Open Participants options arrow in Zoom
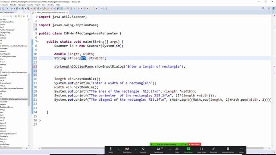The height and width of the screenshot is (155, 276). point(170,149)
